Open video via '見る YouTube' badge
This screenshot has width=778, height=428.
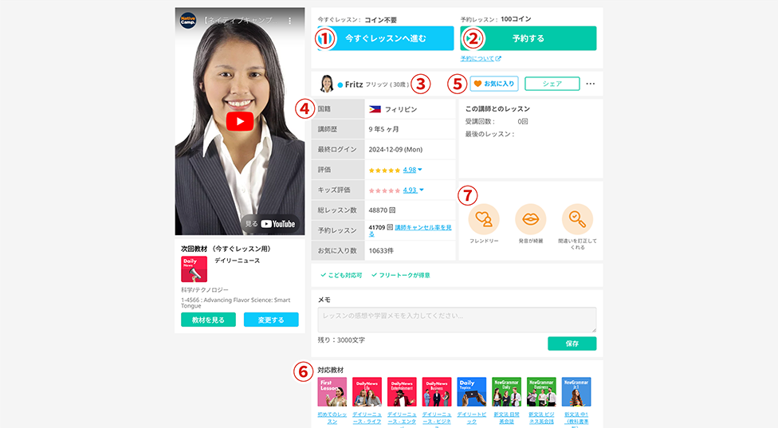click(270, 224)
